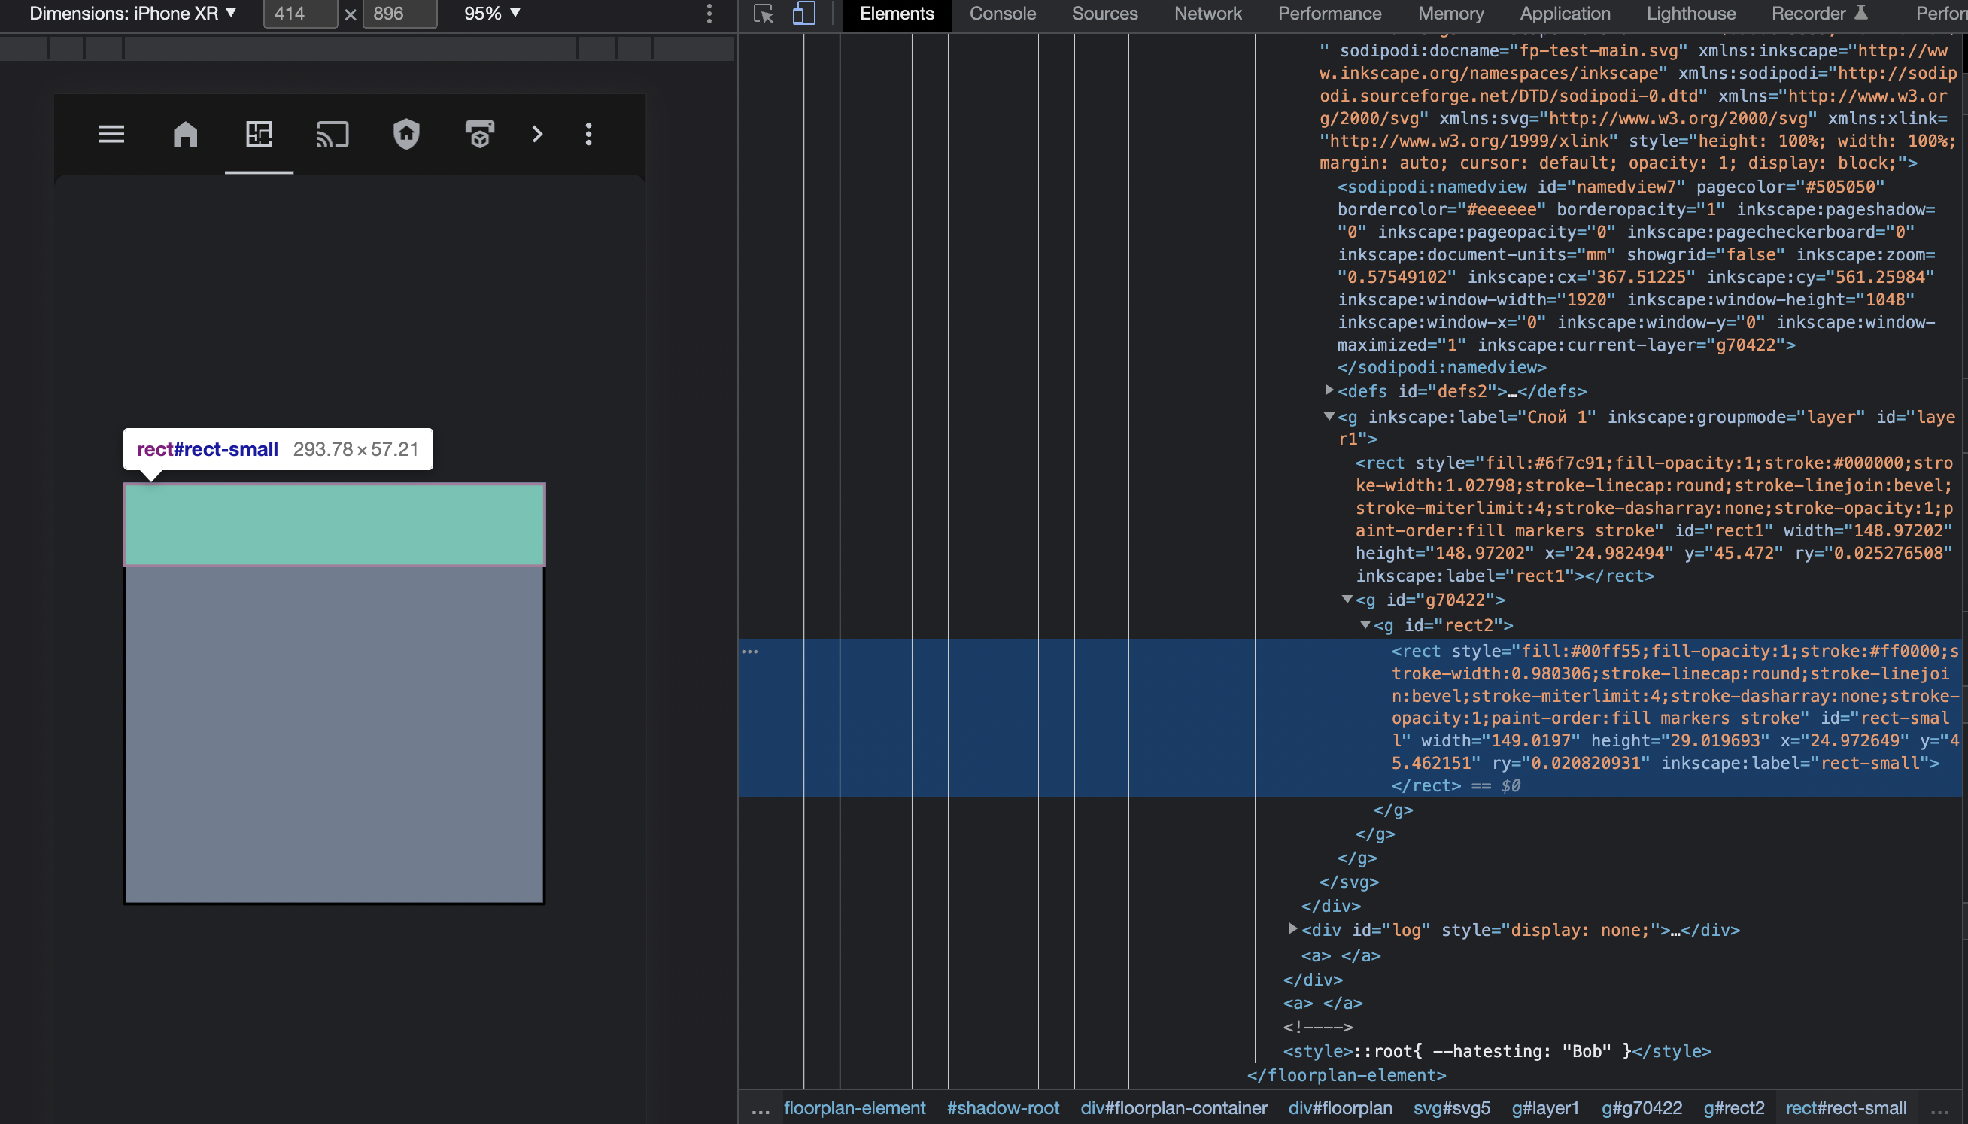The height and width of the screenshot is (1124, 1968).
Task: Click the vertical dots menu in app toolbar
Action: click(588, 135)
